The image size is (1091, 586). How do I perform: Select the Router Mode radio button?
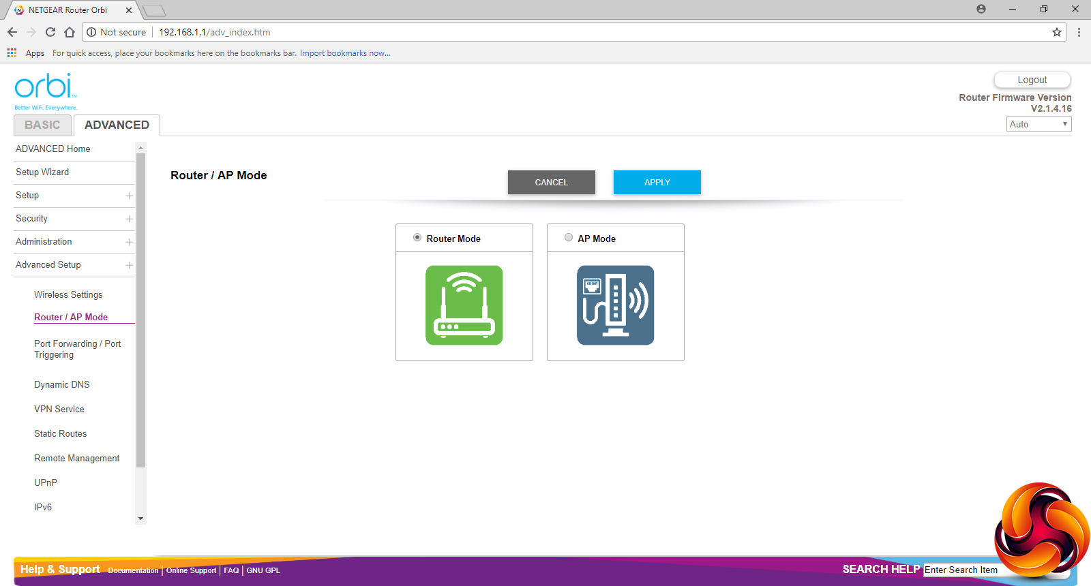pos(417,238)
